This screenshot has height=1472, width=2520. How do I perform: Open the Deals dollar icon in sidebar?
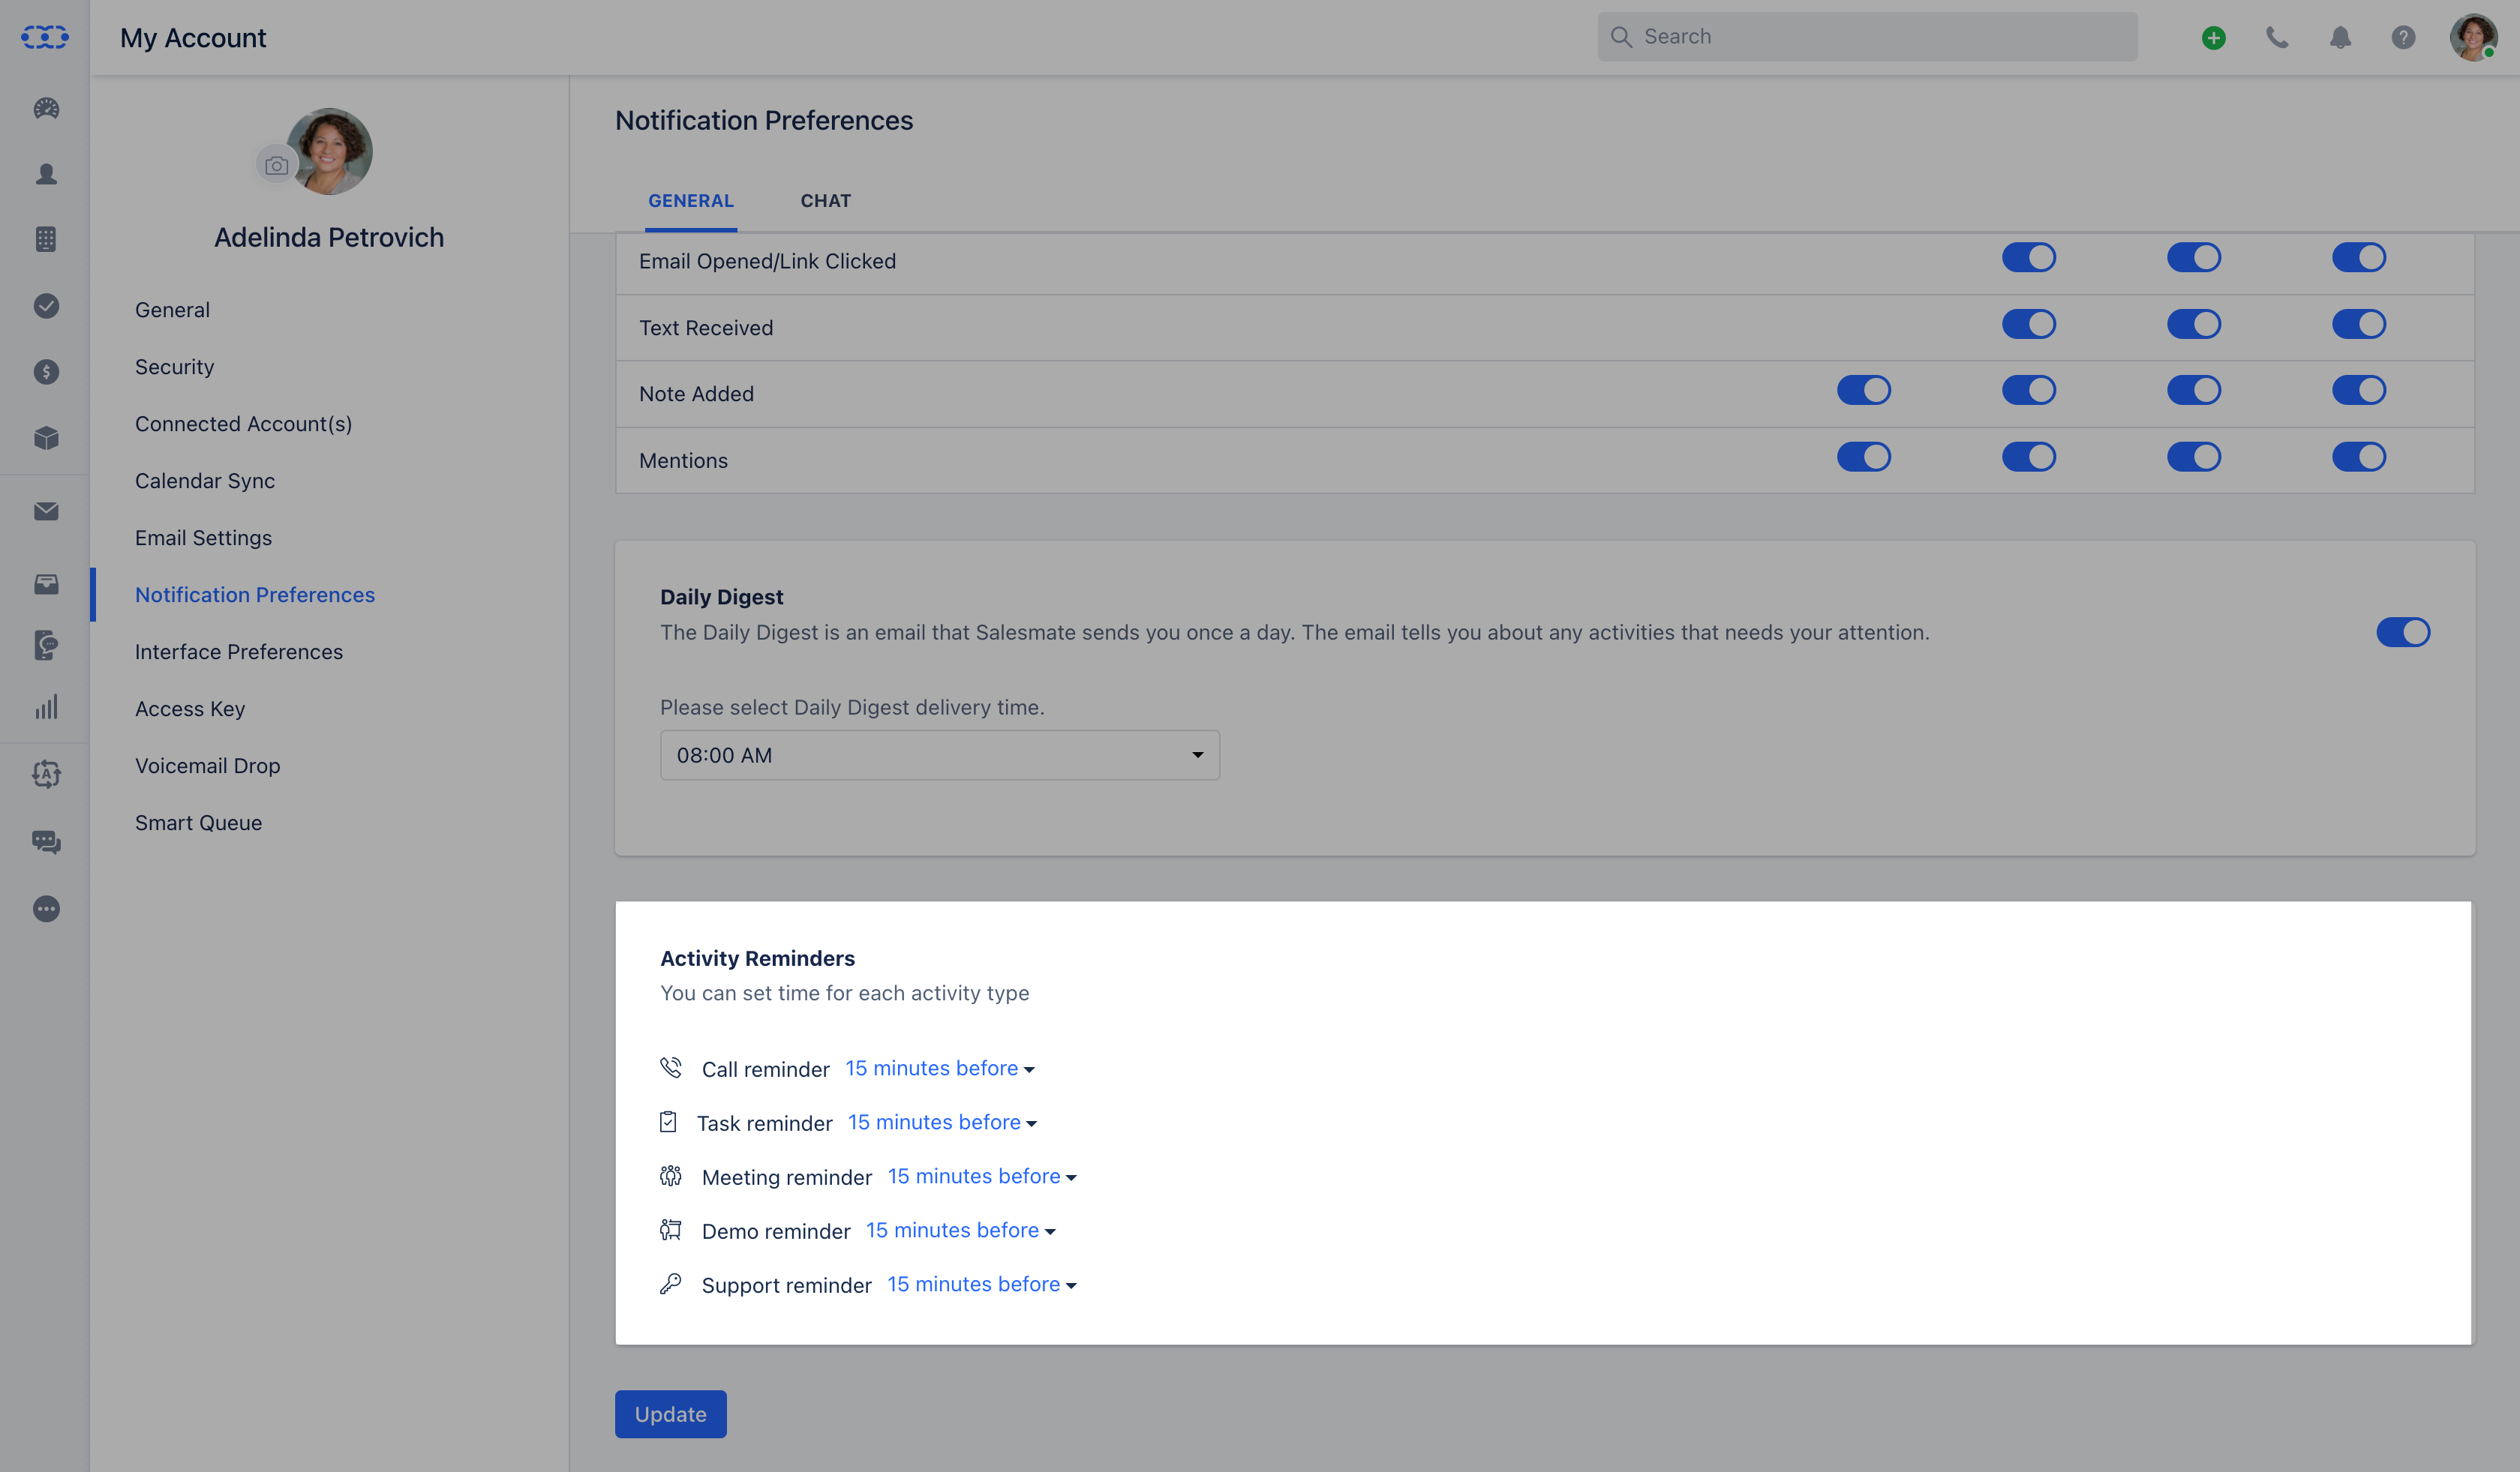[x=46, y=372]
